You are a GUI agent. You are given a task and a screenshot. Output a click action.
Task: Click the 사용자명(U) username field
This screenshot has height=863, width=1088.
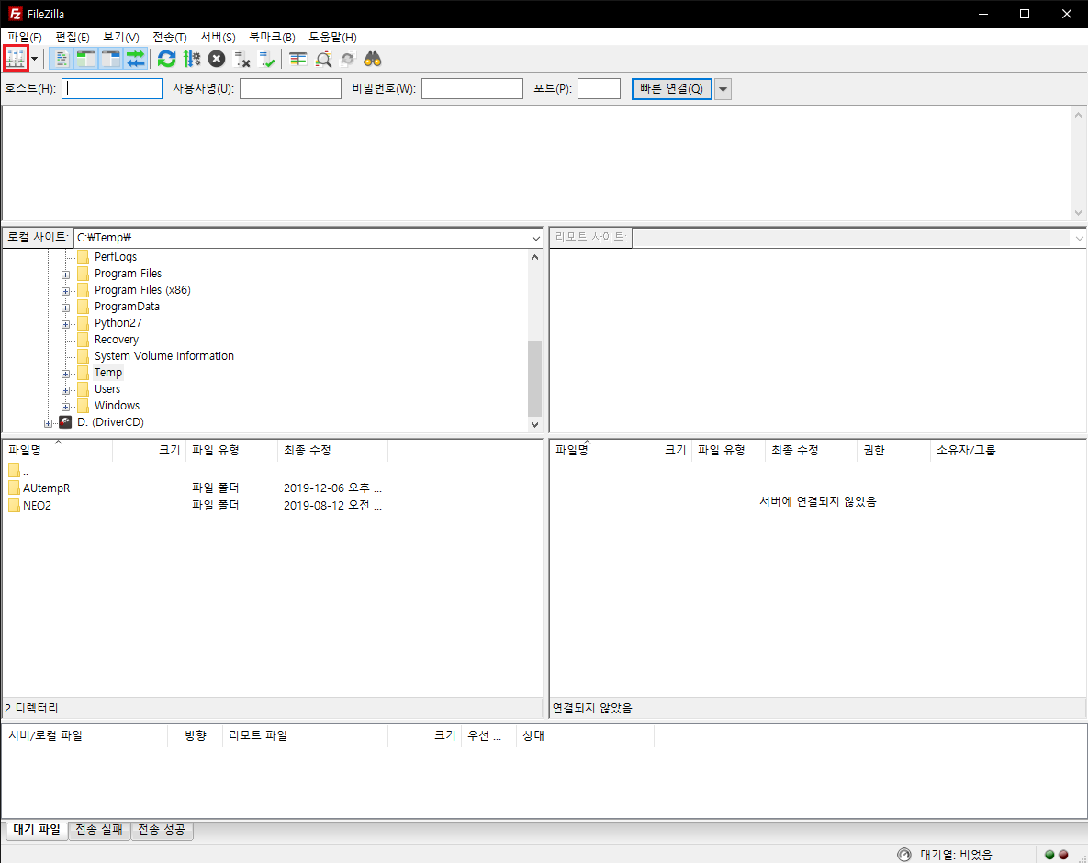(x=291, y=89)
